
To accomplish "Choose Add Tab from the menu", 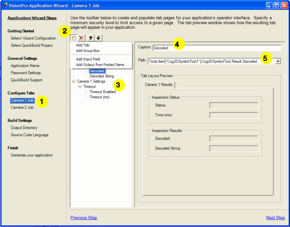I will click(83, 45).
